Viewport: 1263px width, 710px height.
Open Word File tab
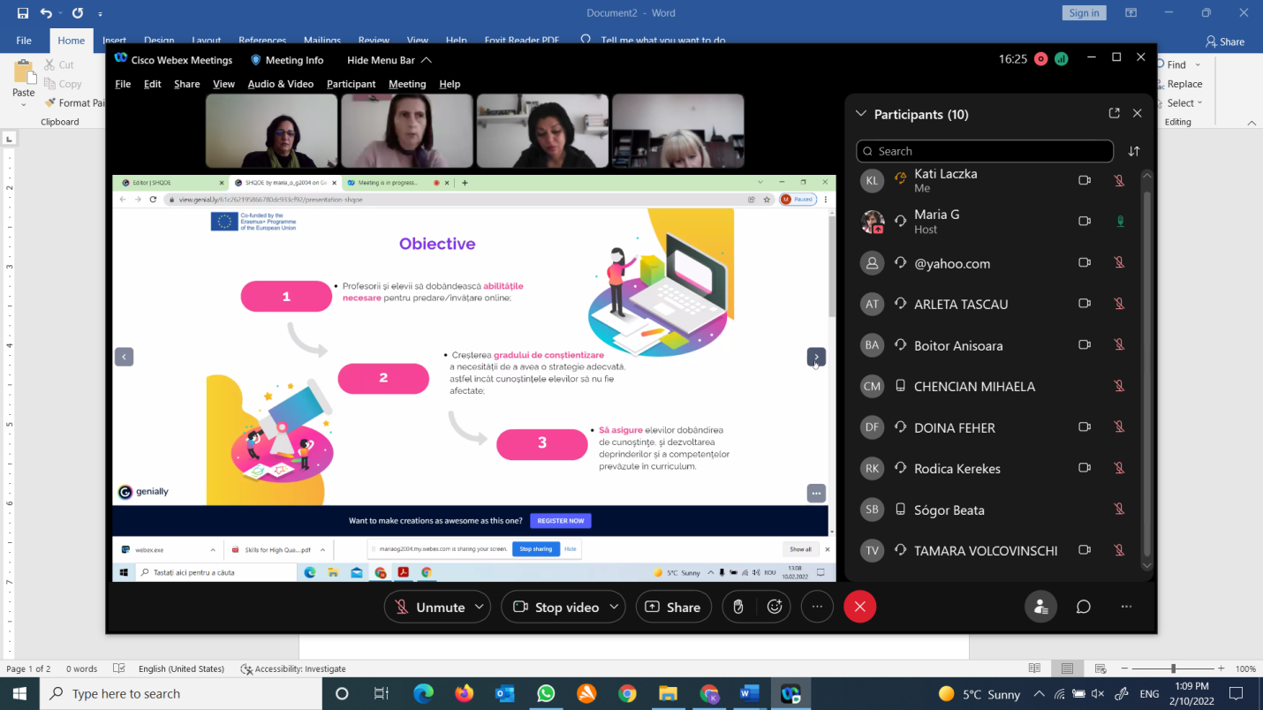(24, 41)
